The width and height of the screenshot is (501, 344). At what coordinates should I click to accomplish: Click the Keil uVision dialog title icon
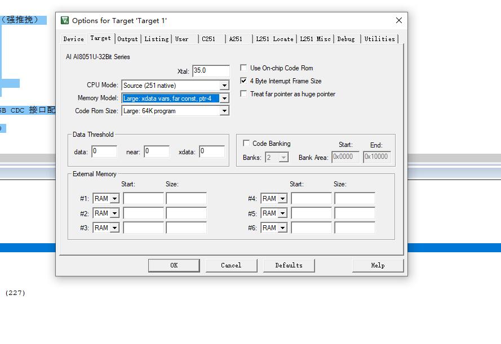(x=65, y=20)
